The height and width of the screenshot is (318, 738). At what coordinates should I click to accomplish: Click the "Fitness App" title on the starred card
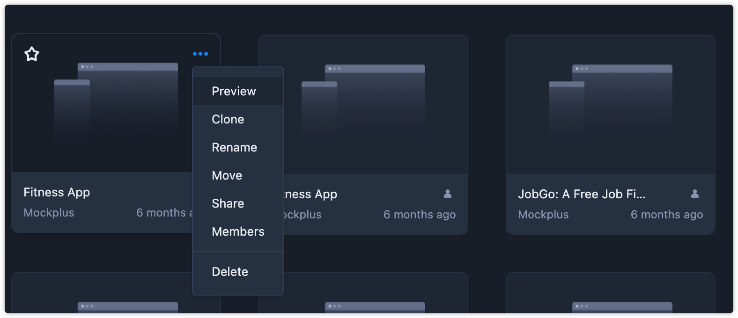click(x=57, y=192)
